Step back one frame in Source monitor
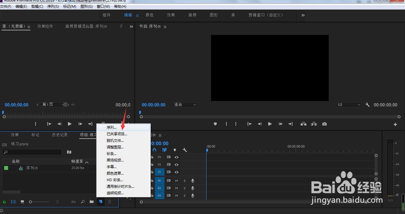Image resolution: width=405 pixels, height=214 pixels. click(x=60, y=124)
